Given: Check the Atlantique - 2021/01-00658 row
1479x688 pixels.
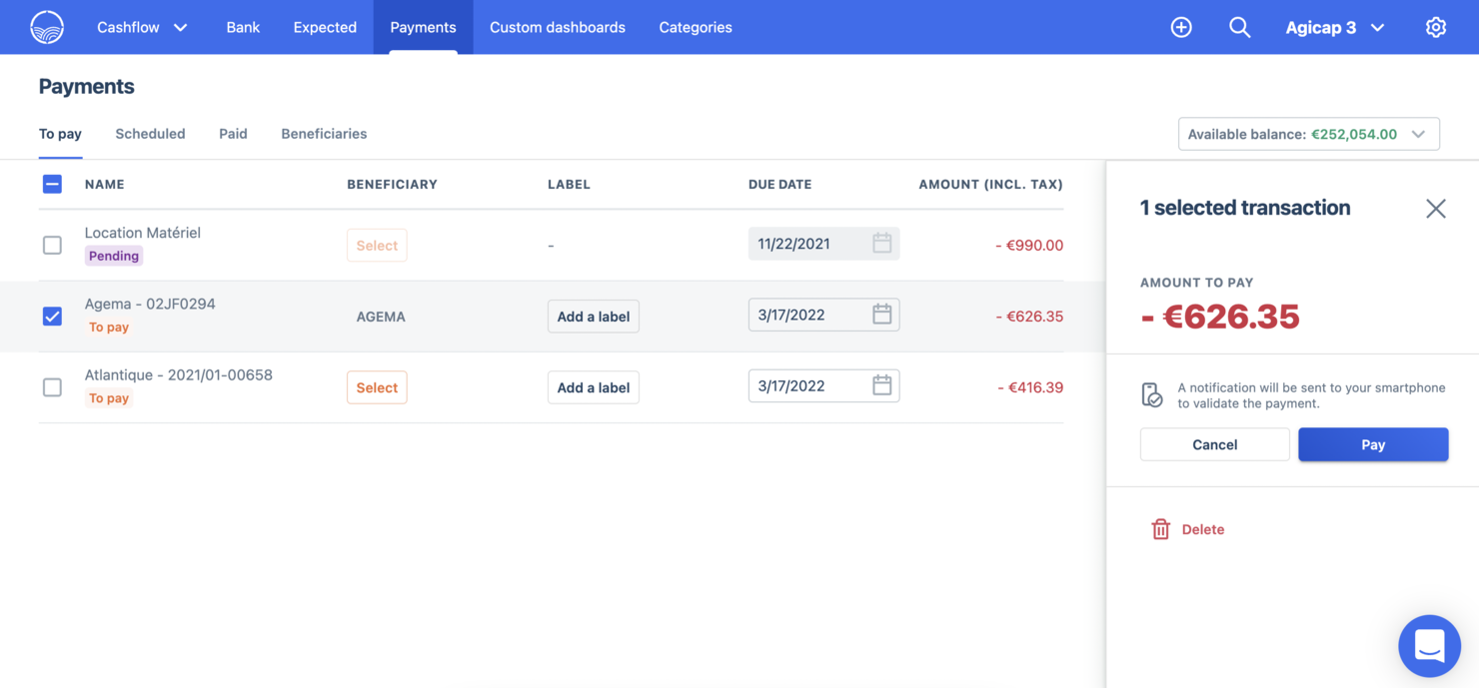Looking at the screenshot, I should pyautogui.click(x=52, y=387).
